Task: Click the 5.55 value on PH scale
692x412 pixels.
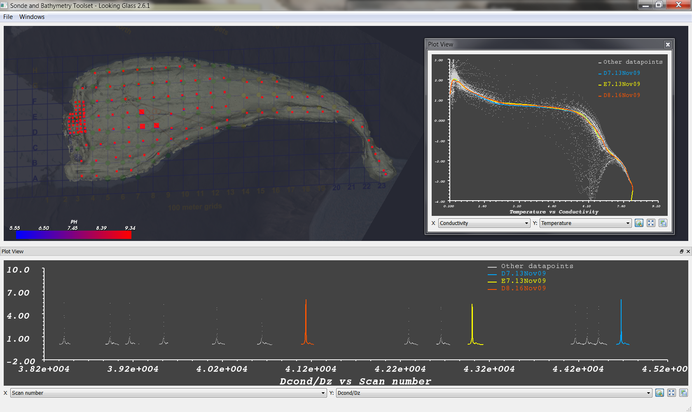Action: 15,228
